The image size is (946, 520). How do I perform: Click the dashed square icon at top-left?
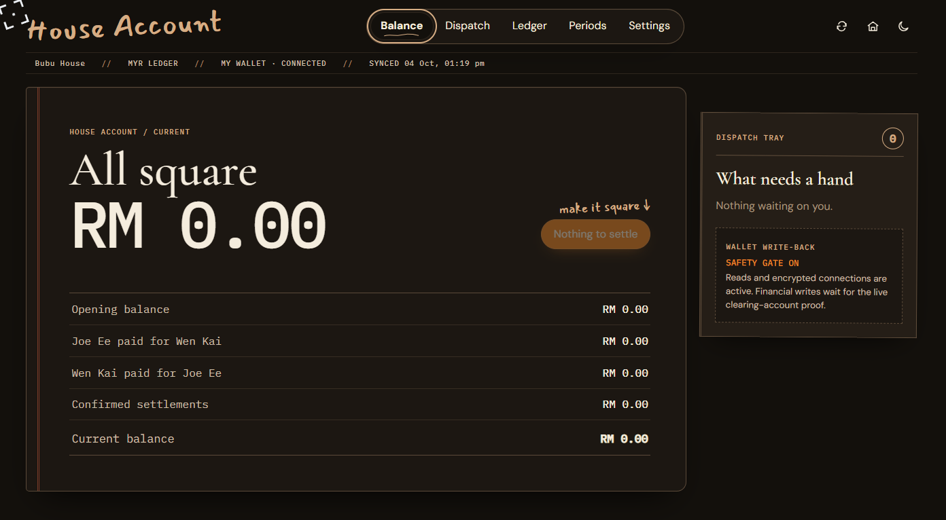pyautogui.click(x=14, y=14)
